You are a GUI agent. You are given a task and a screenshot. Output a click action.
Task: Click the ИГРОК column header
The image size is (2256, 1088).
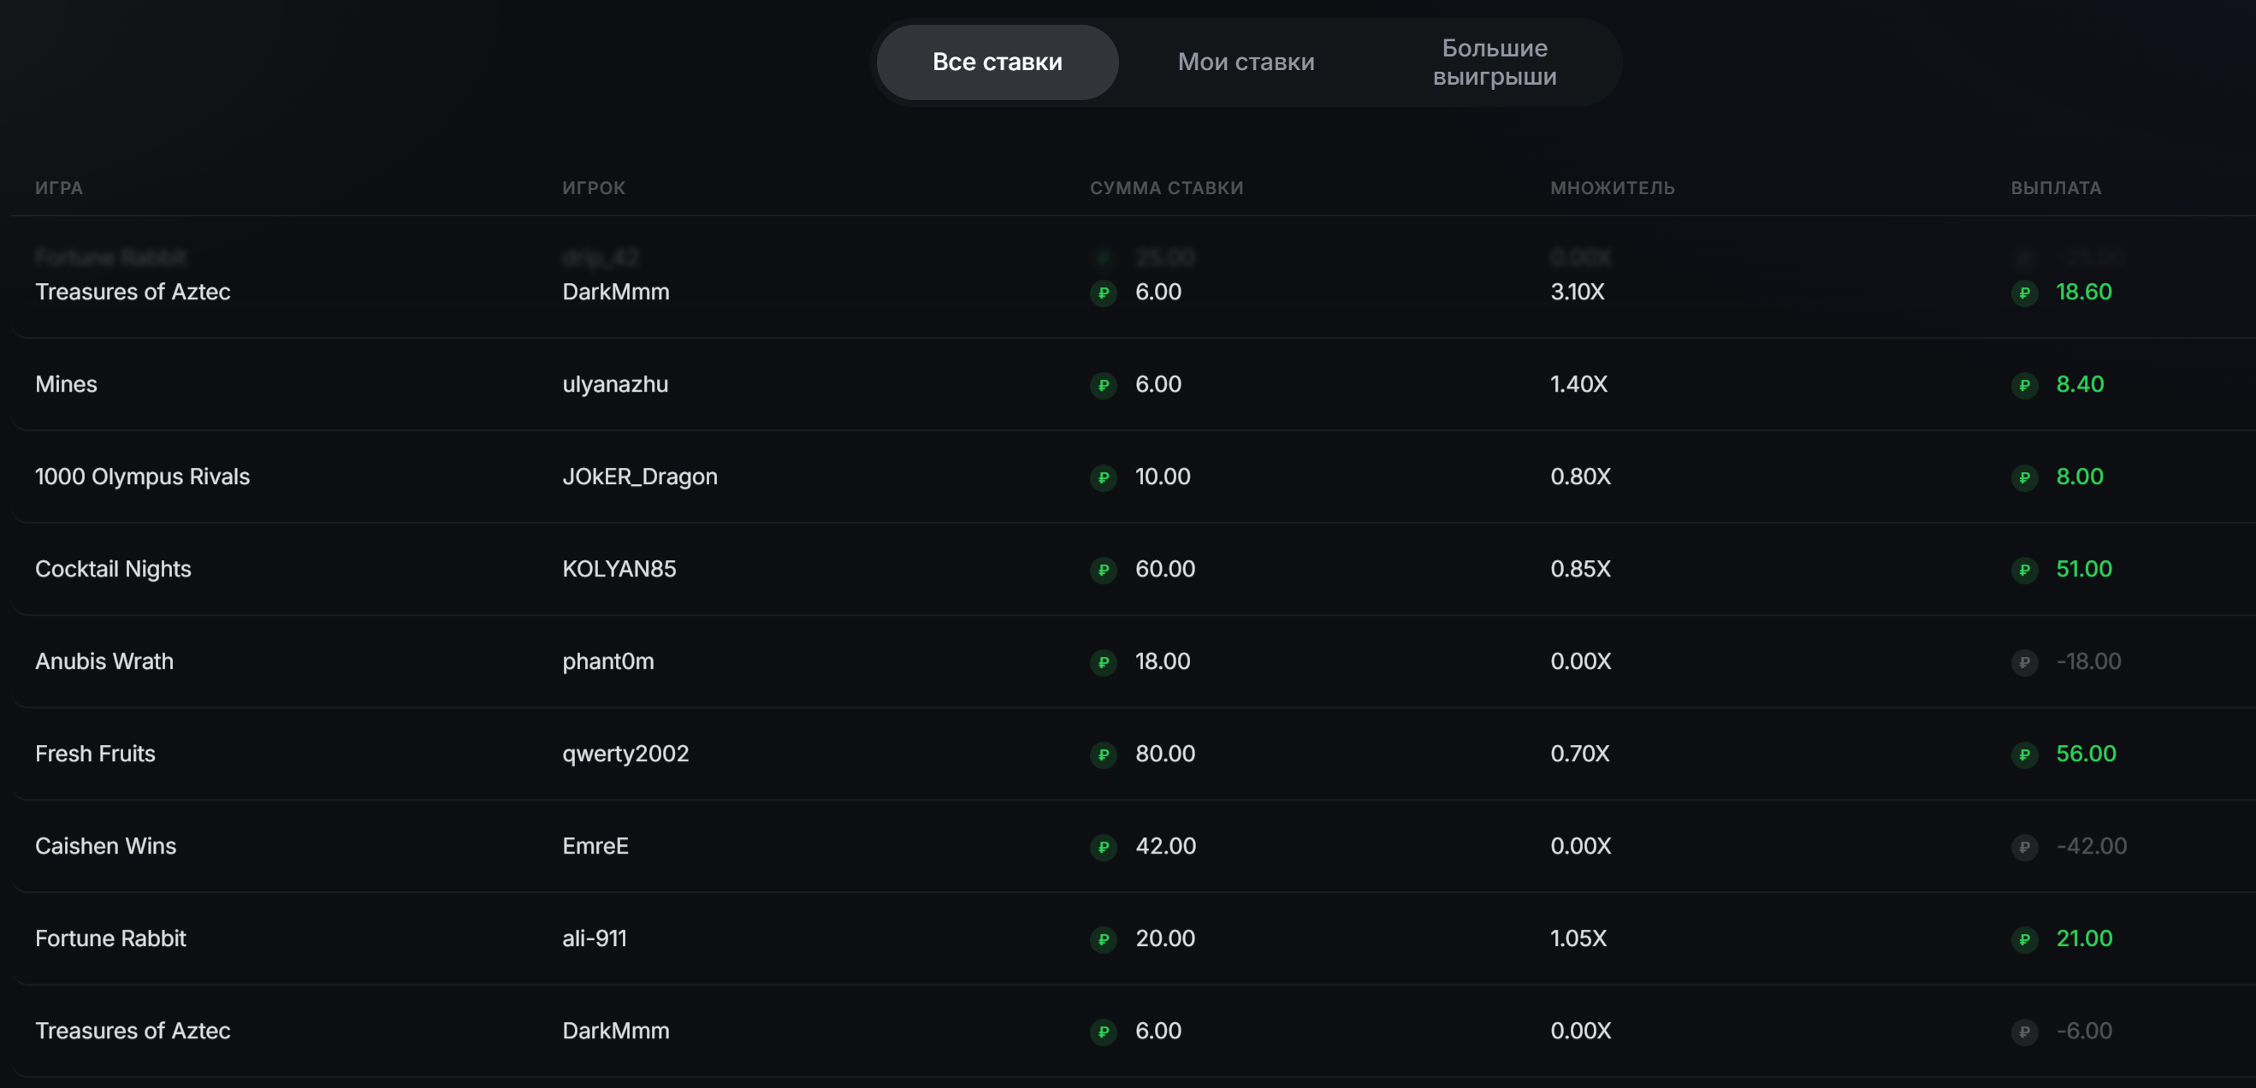click(594, 188)
